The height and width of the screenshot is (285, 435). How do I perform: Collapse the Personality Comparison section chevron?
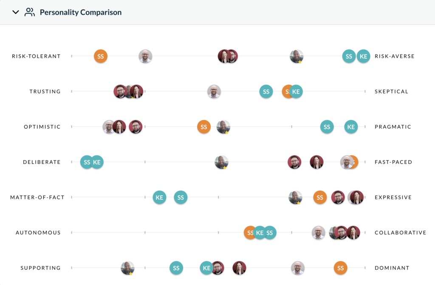click(x=16, y=12)
